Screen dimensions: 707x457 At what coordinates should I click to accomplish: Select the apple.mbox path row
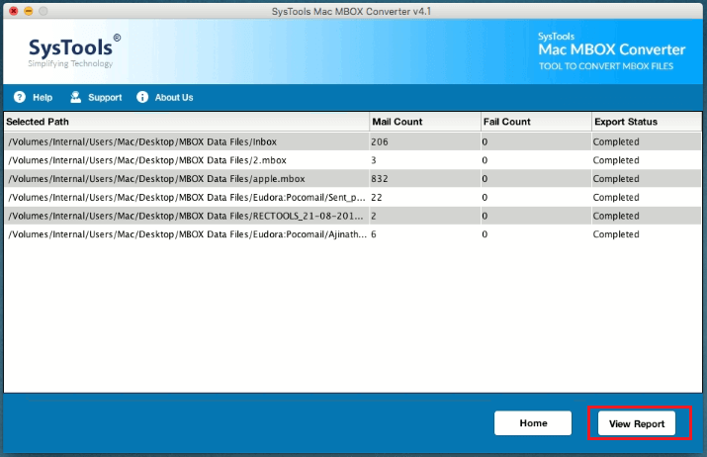pos(353,179)
